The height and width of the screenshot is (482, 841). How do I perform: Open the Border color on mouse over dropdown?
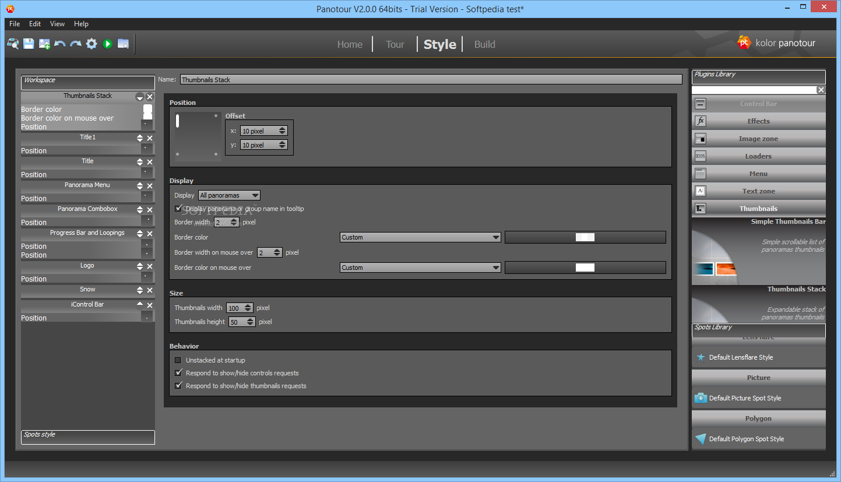pyautogui.click(x=420, y=268)
